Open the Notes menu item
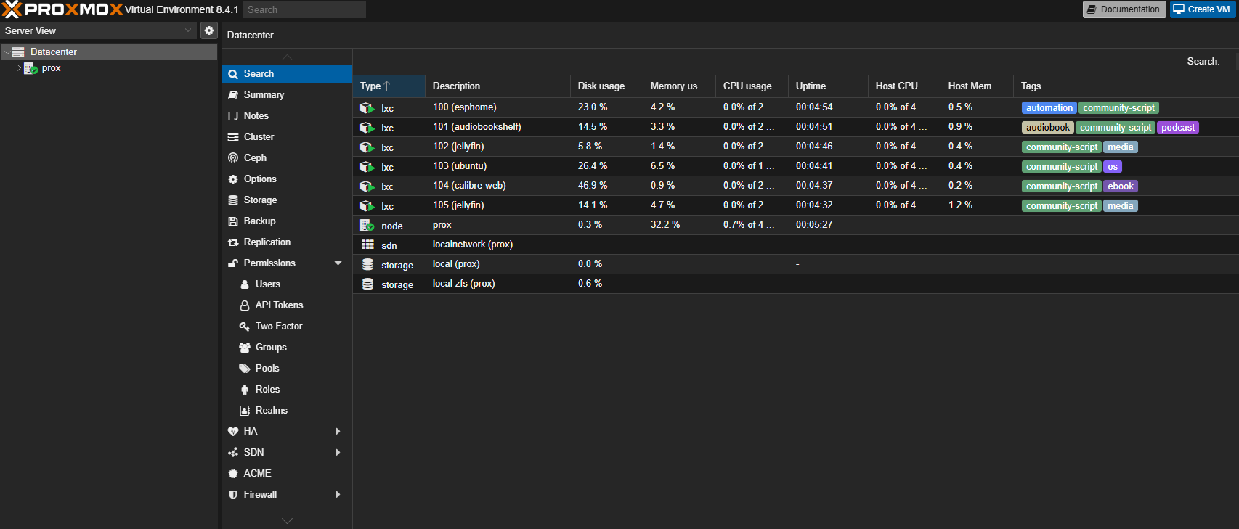Screen dimensions: 1239x529 click(x=287, y=116)
